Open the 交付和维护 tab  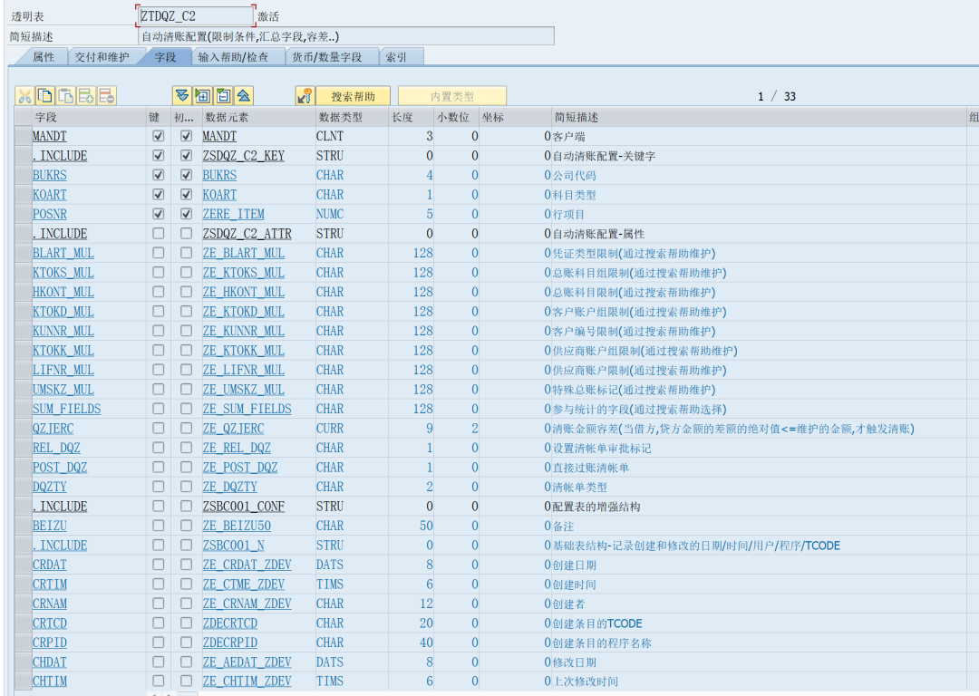point(102,57)
